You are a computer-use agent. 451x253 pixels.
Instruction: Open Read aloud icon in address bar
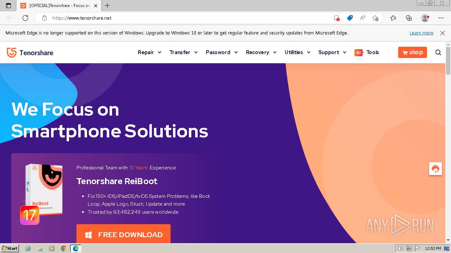pyautogui.click(x=363, y=18)
